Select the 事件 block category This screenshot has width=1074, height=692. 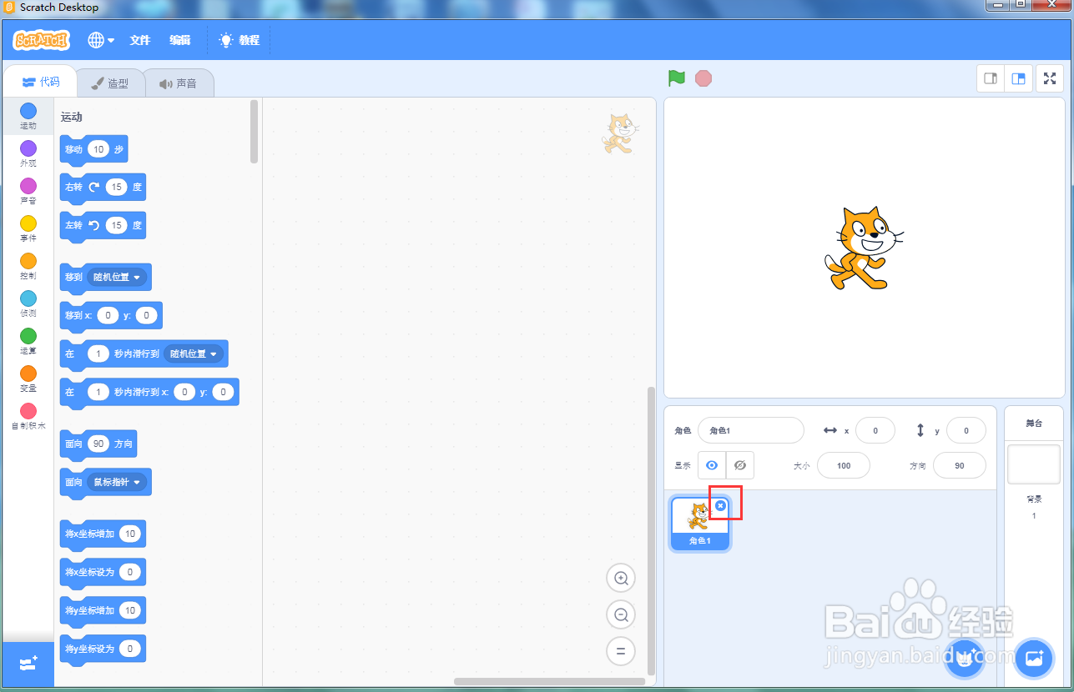[x=28, y=228]
